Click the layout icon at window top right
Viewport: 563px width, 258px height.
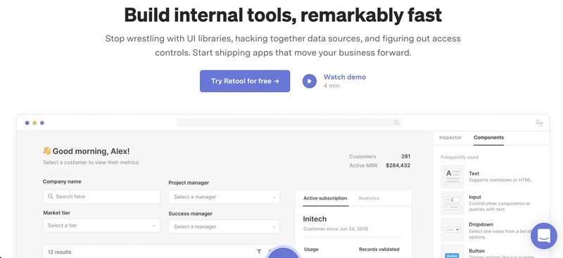click(x=539, y=123)
